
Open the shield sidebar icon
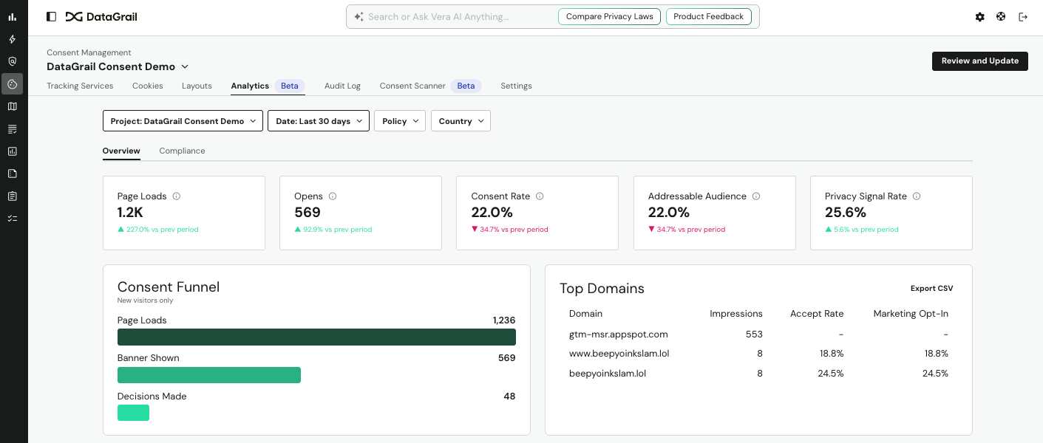coord(12,61)
